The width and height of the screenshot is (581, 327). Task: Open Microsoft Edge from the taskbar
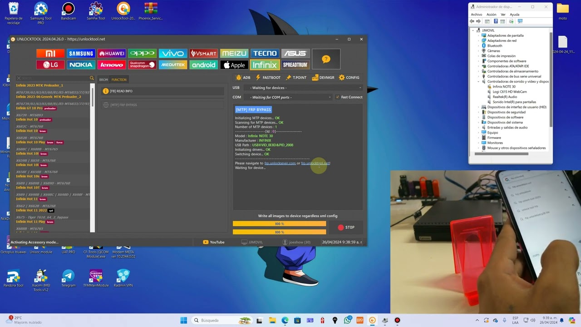click(285, 320)
